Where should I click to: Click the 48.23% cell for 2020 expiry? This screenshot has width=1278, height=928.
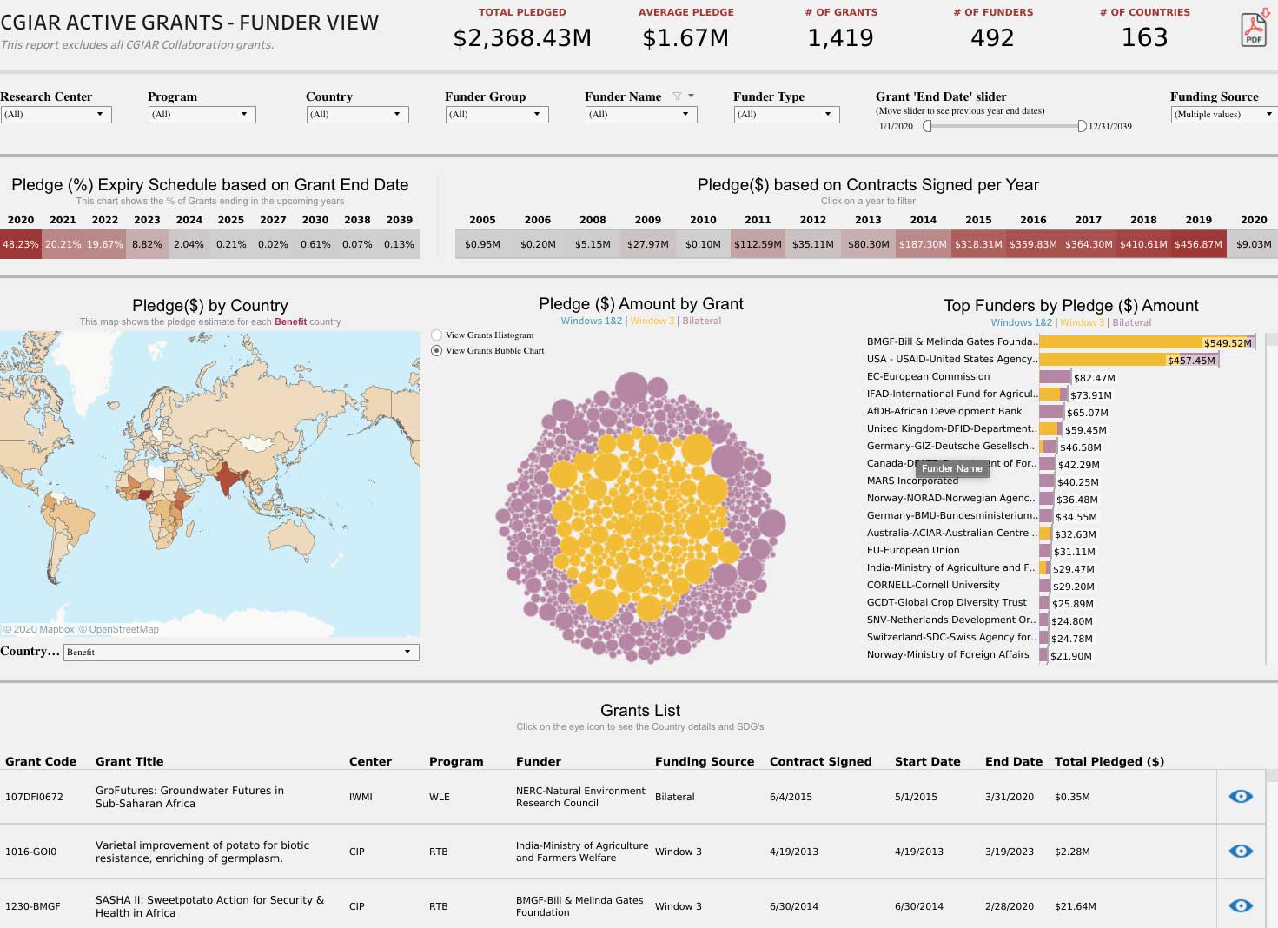[21, 244]
